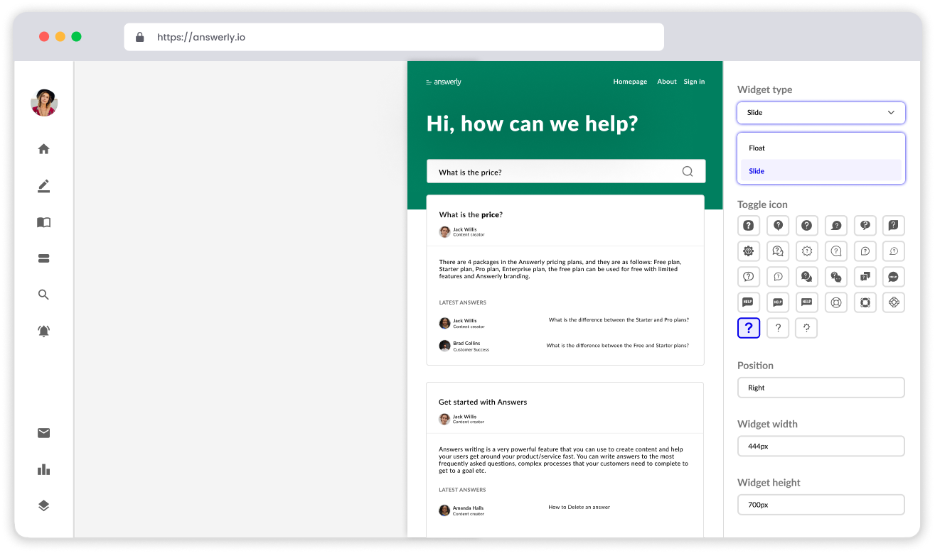Choose the gear with question mark toggle icon
Screen dimensions: 935x553
749,251
